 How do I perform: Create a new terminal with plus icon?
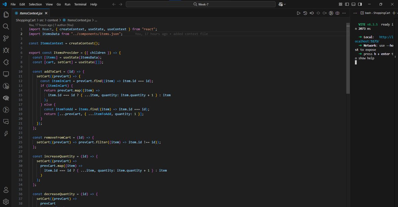[393, 13]
